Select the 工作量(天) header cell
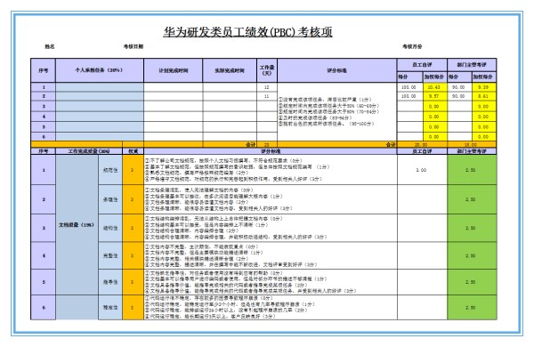The height and width of the screenshot is (347, 534). [x=267, y=70]
